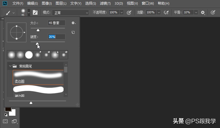Change the screen mode icon
The image size is (220, 128).
[x=14, y=121]
